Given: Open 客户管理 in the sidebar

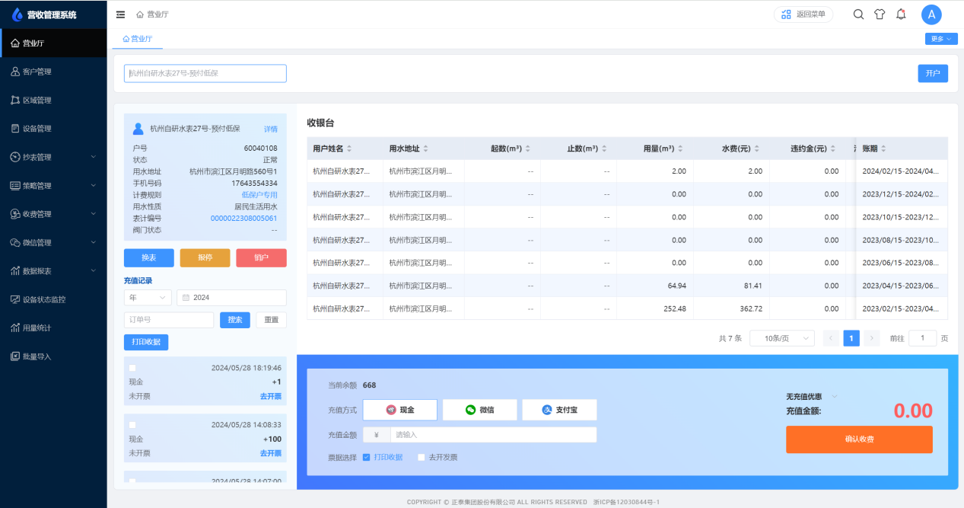Looking at the screenshot, I should tap(53, 72).
